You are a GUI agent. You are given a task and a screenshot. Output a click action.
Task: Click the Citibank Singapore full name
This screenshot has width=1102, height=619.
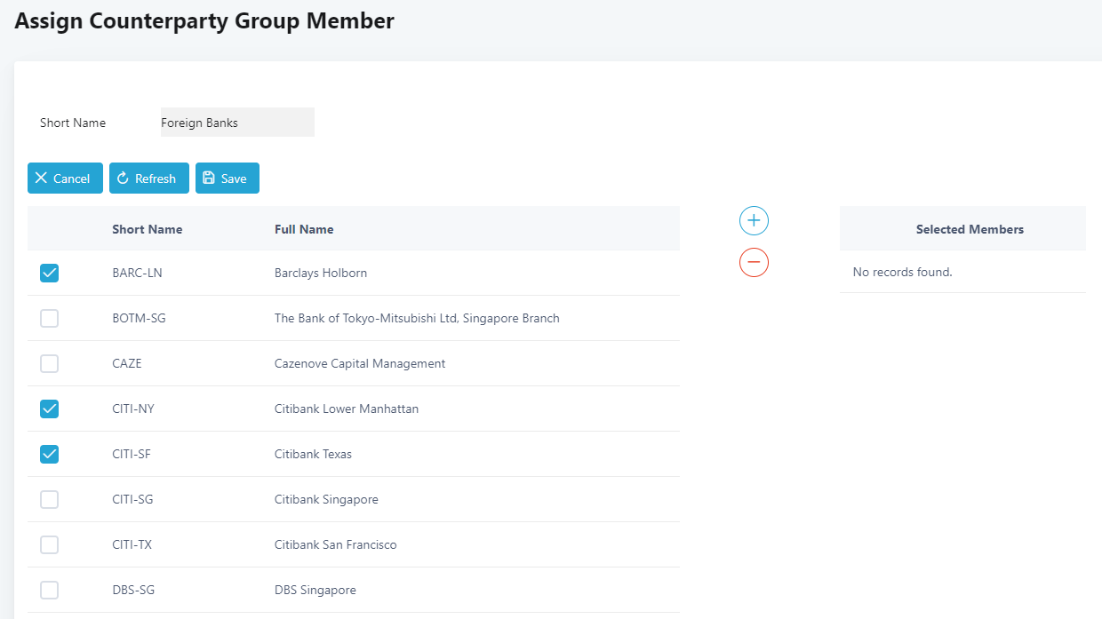[x=326, y=499]
